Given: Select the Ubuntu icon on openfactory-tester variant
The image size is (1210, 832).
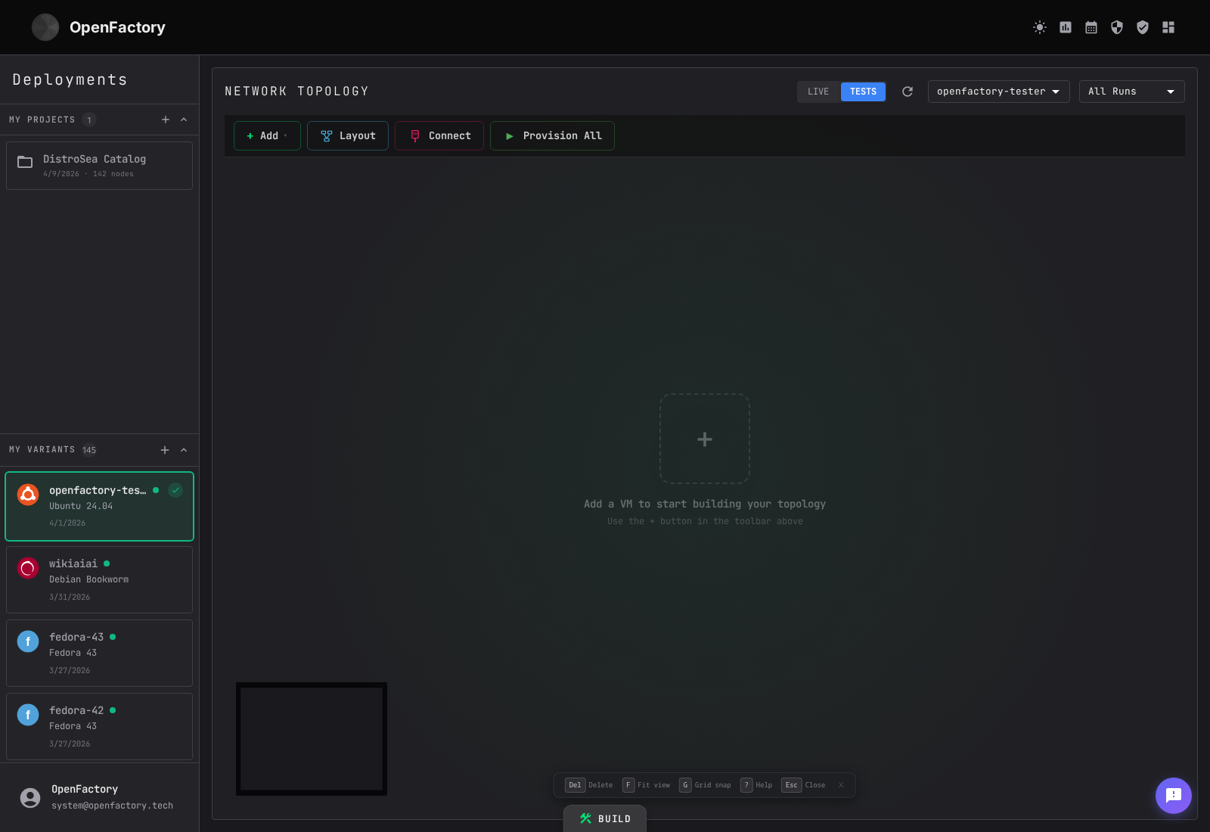Looking at the screenshot, I should pyautogui.click(x=28, y=494).
